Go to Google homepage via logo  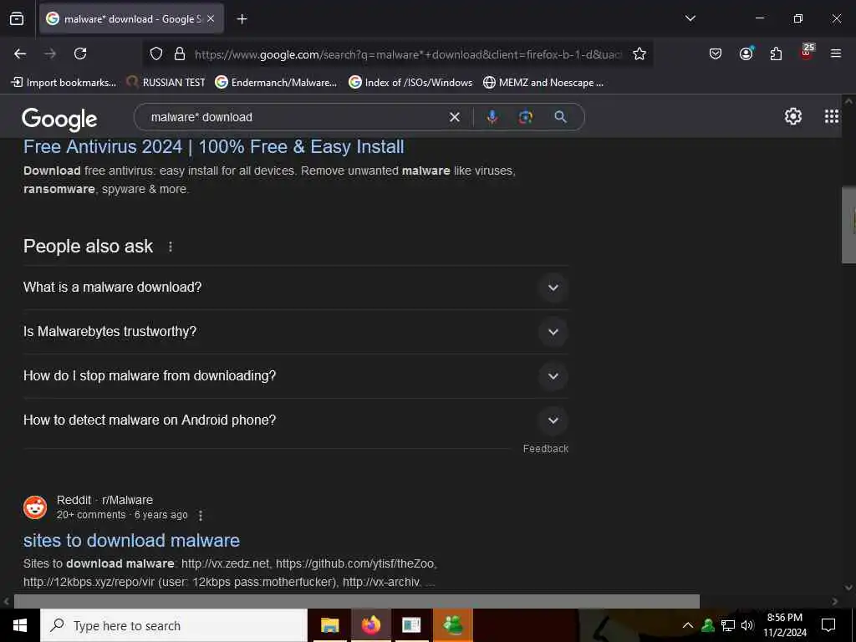59,119
